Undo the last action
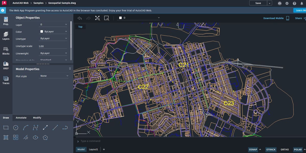The image size is (306, 153). click(80, 18)
